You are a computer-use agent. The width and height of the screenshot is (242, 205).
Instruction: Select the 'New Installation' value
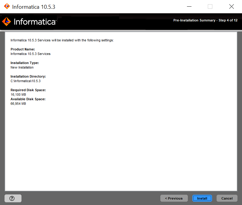click(x=22, y=67)
